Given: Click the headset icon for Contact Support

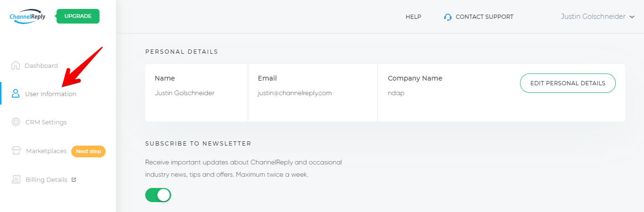Looking at the screenshot, I should click(x=448, y=17).
